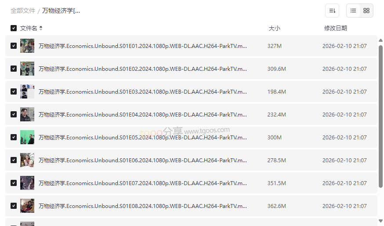Sort by 文件名 using the sort arrows
This screenshot has width=384, height=226.
click(41, 28)
